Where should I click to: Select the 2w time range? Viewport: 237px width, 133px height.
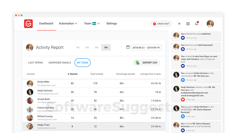click(87, 47)
